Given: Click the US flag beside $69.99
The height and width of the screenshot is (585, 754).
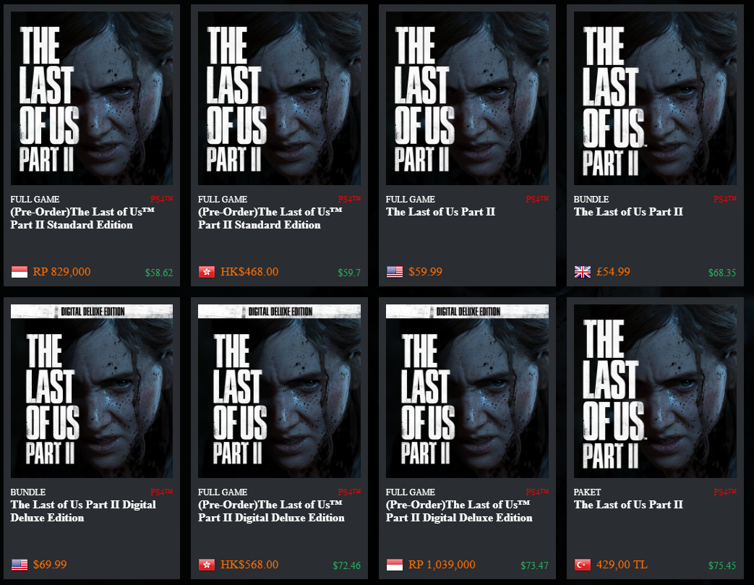Looking at the screenshot, I should click(20, 565).
